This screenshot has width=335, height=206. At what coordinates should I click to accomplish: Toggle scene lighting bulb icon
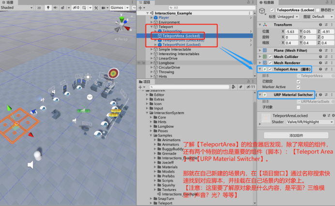click(48, 8)
